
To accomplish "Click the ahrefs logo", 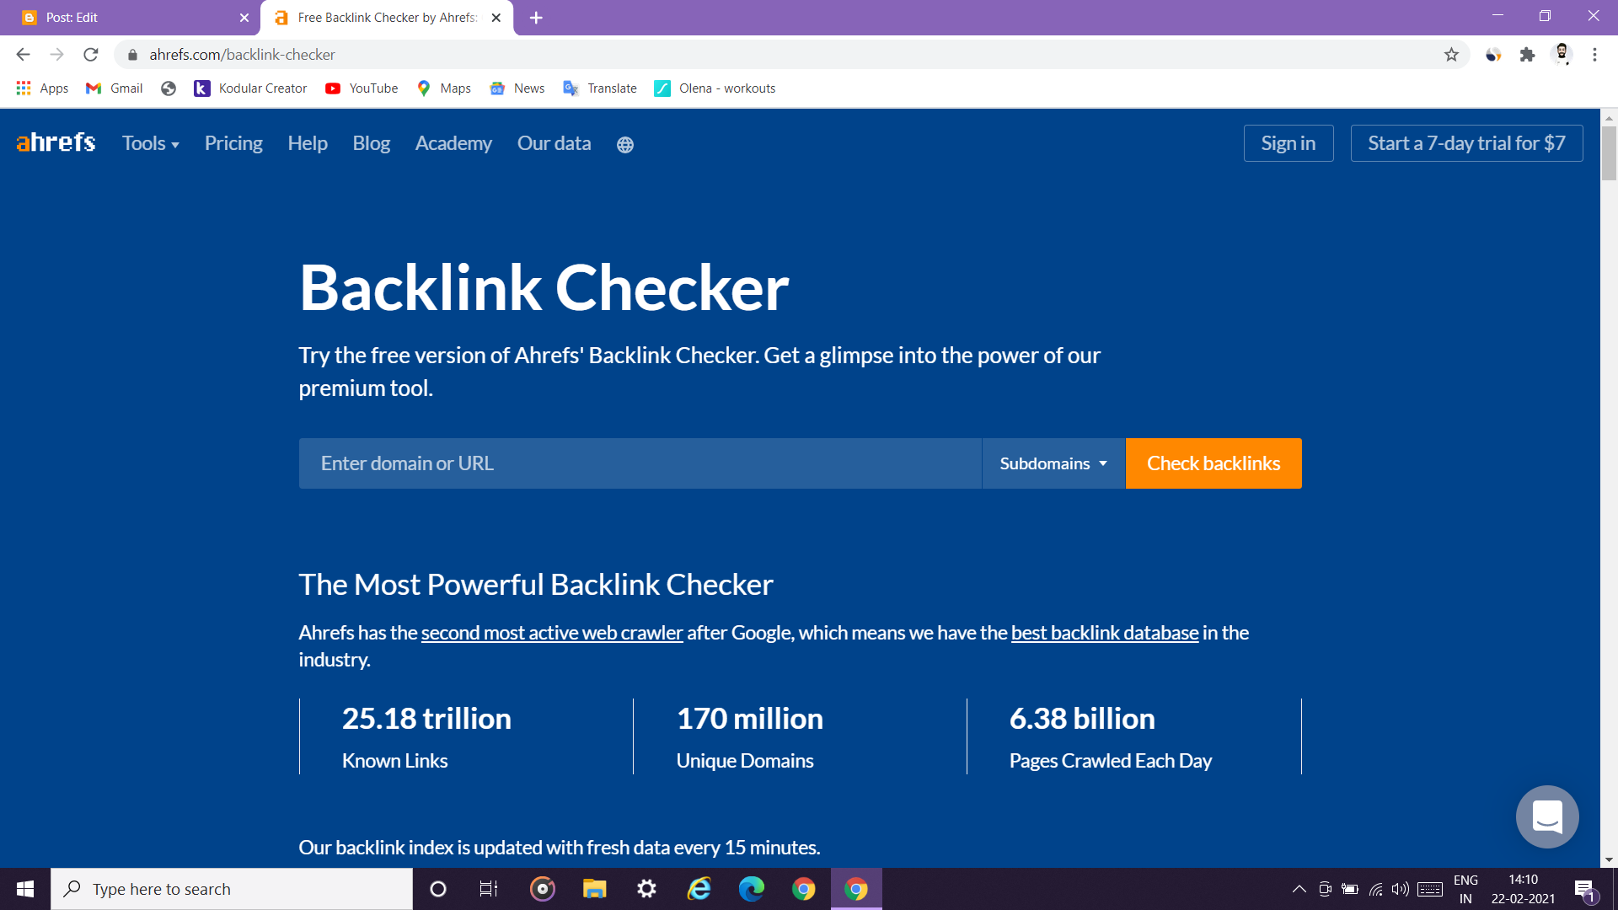I will [x=56, y=142].
